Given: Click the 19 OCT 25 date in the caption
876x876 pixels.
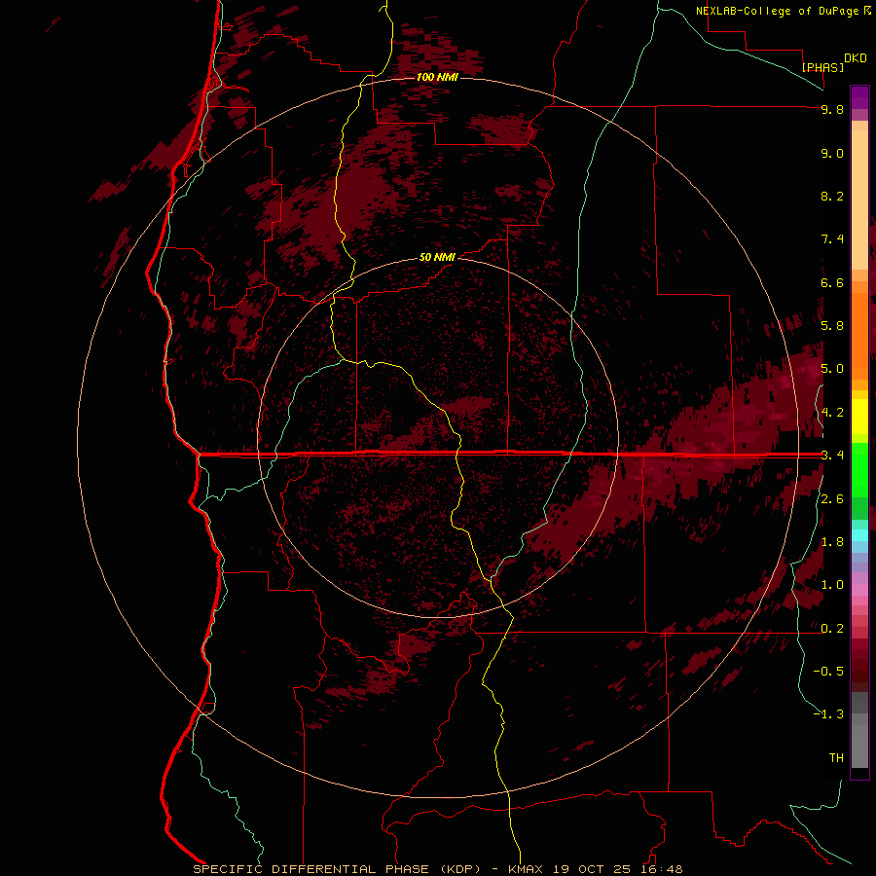Looking at the screenshot, I should [592, 869].
